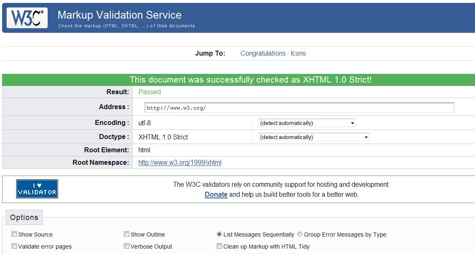Click the W3C validators community support sentence
The width and height of the screenshot is (475, 254).
click(281, 185)
